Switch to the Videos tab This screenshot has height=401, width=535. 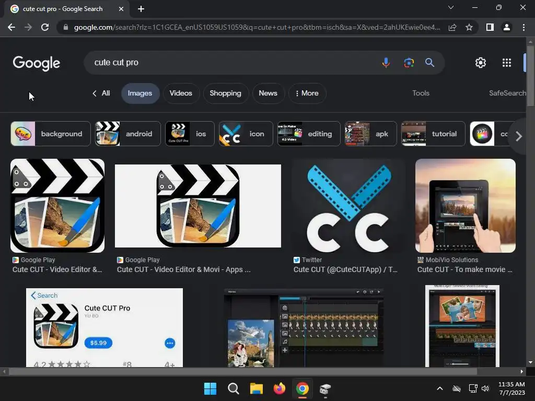(x=181, y=93)
